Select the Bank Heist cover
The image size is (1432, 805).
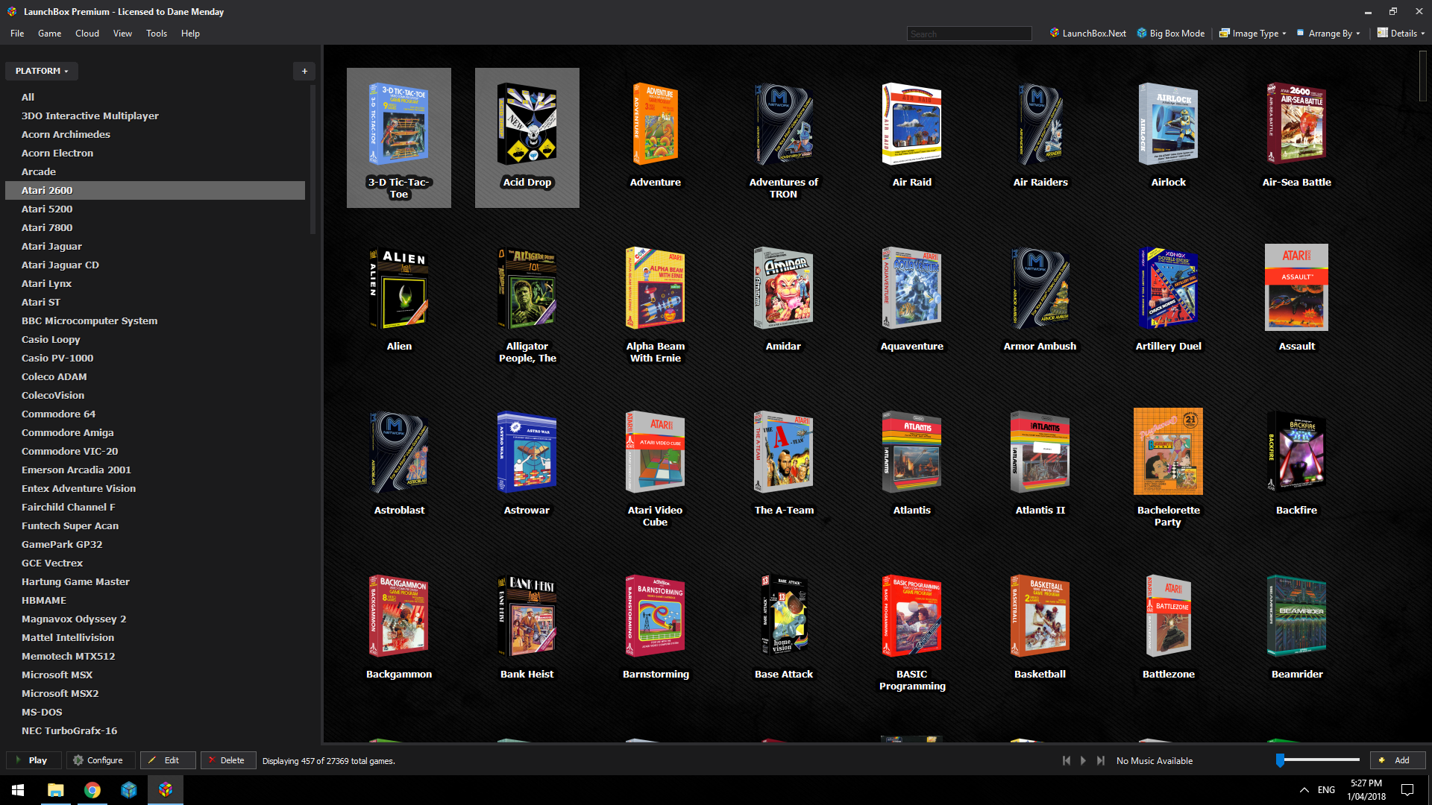coord(527,616)
